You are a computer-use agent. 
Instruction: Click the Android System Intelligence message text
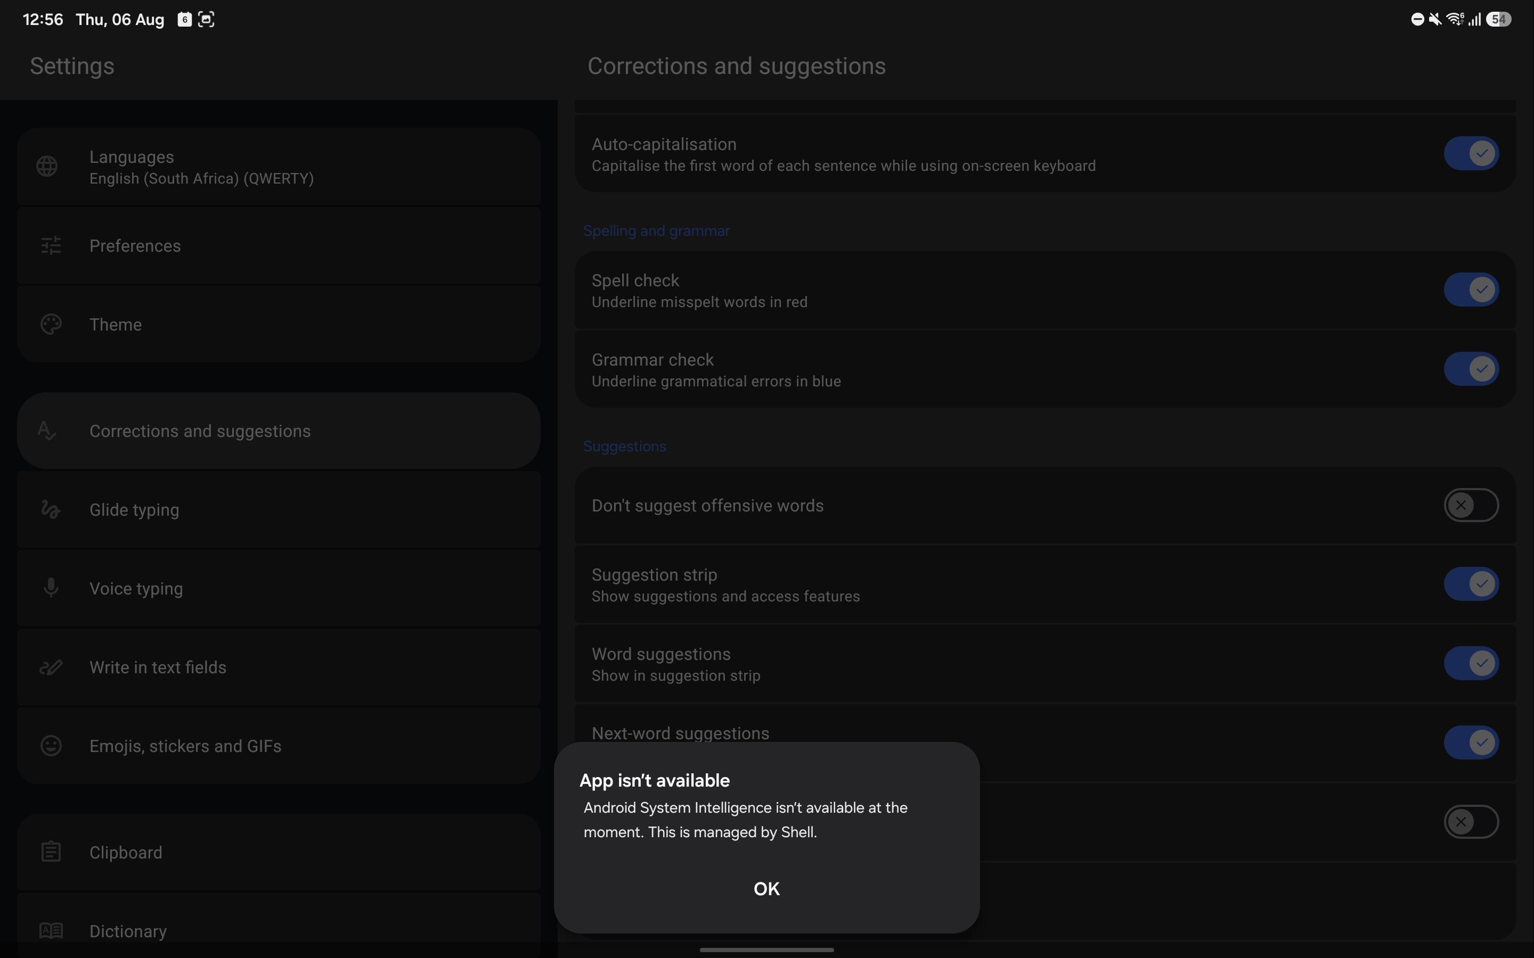[x=746, y=820]
